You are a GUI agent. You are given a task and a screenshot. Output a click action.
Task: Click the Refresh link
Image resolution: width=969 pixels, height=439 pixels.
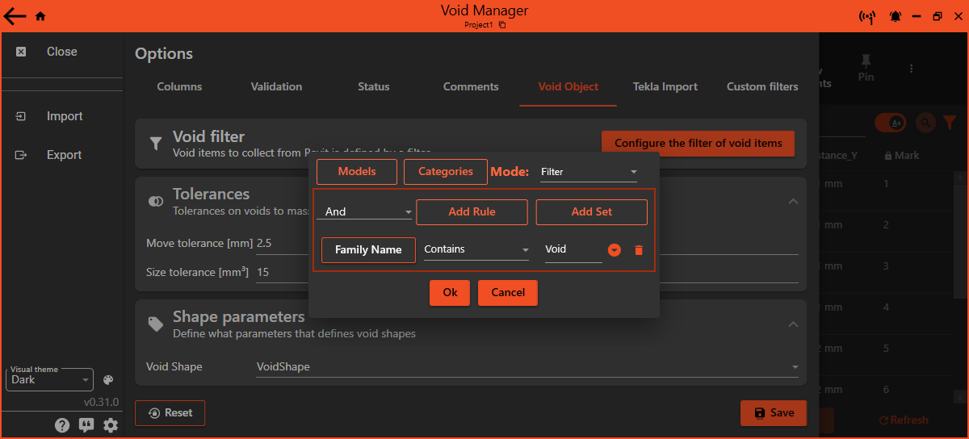pyautogui.click(x=904, y=420)
